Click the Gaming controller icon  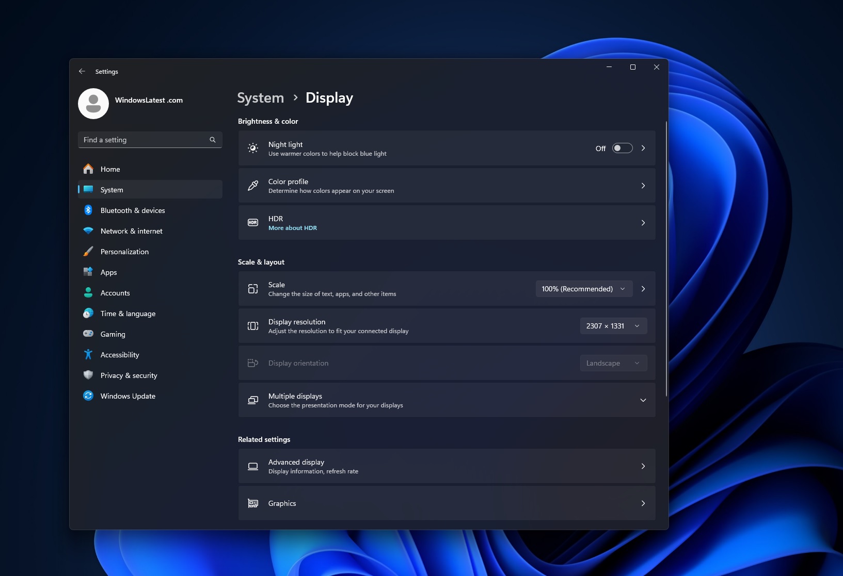[x=88, y=334]
